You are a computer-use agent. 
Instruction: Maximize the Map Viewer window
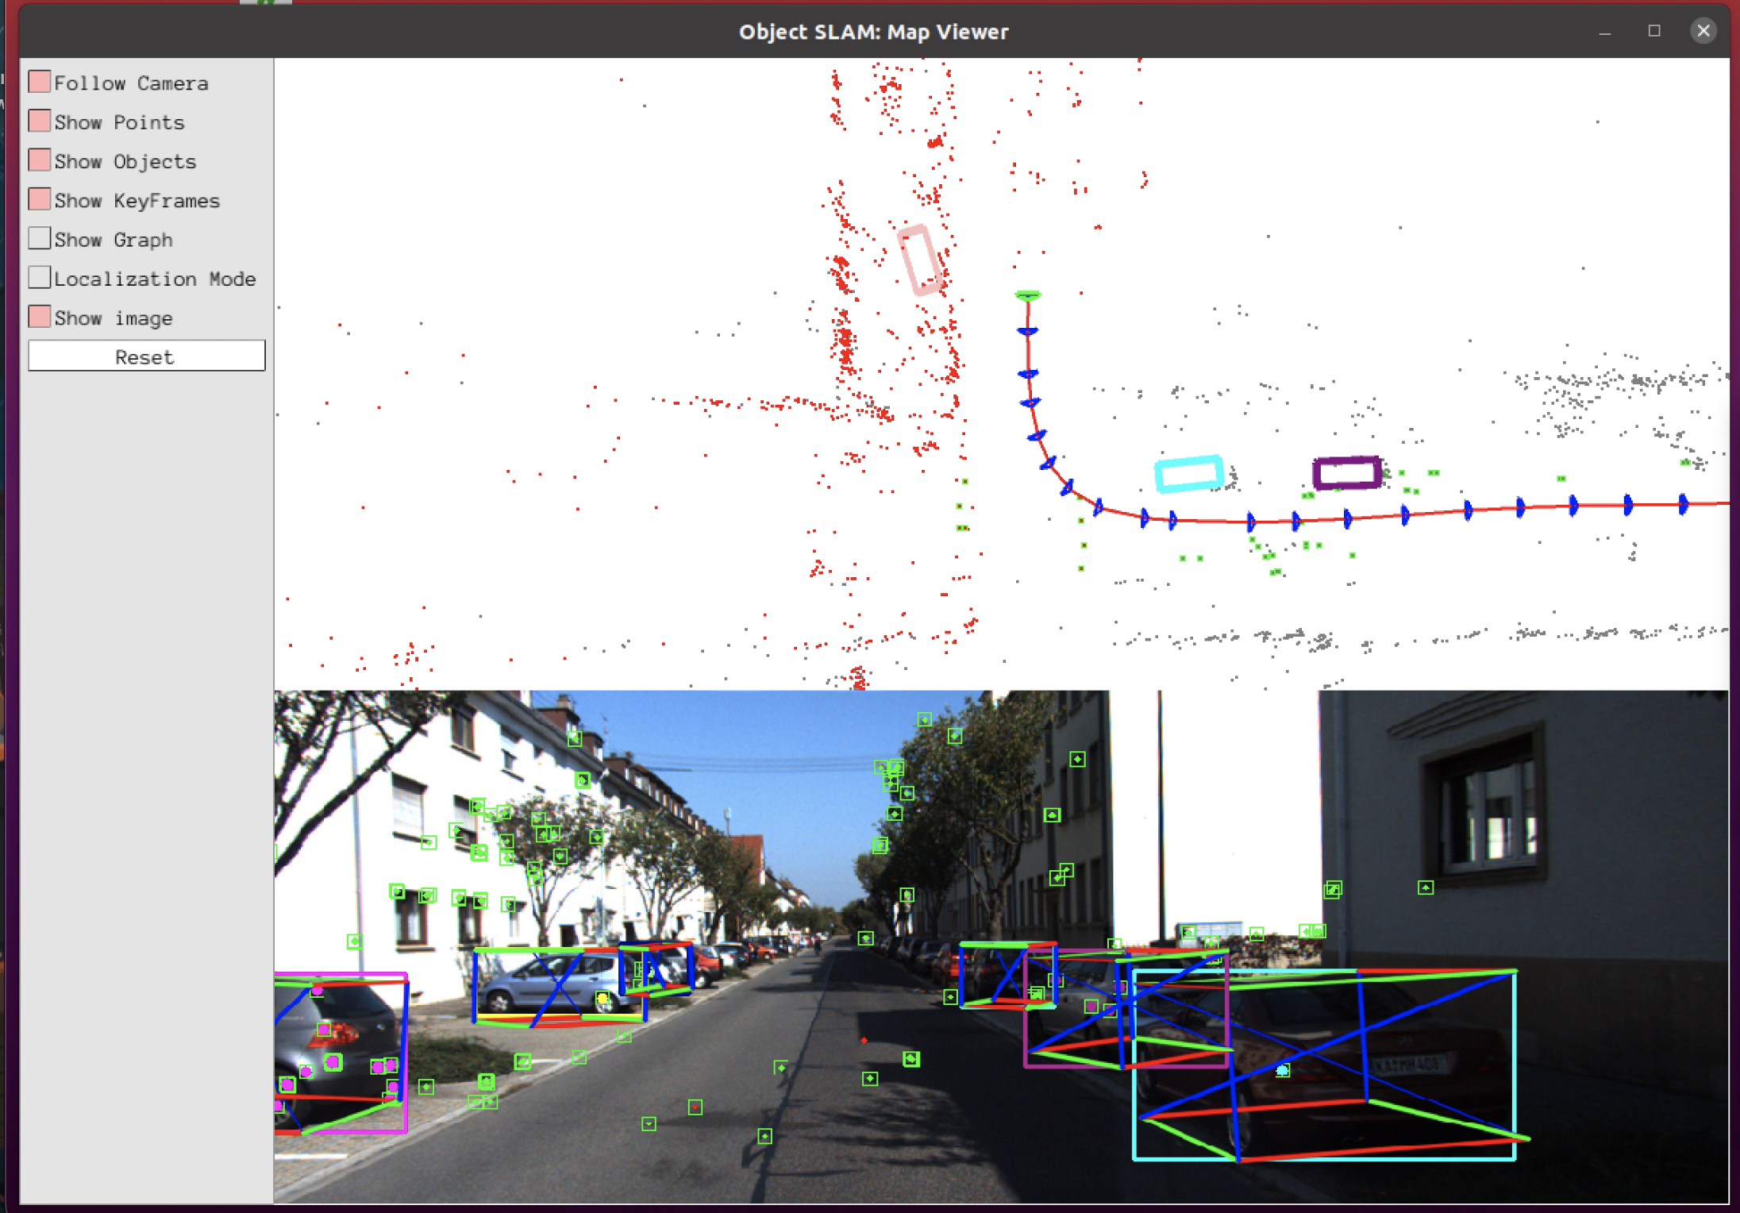(x=1654, y=31)
